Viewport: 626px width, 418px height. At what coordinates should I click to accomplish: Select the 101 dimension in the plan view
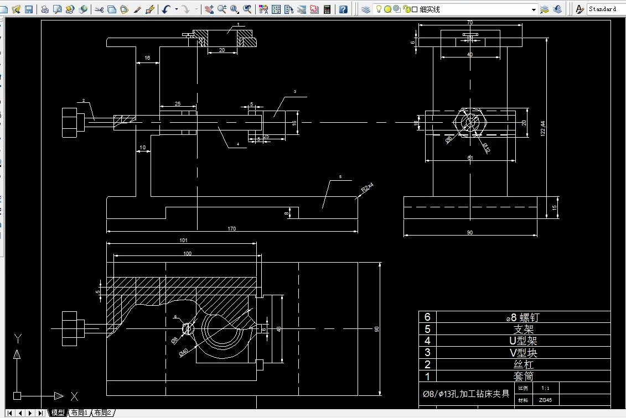coord(183,240)
